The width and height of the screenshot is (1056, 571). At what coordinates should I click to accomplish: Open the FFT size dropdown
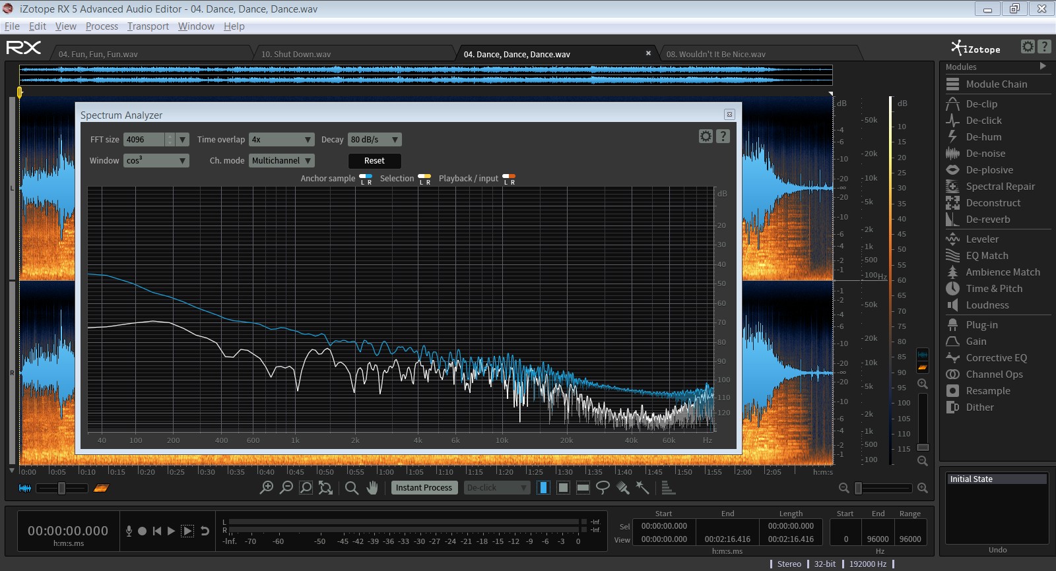pyautogui.click(x=183, y=140)
